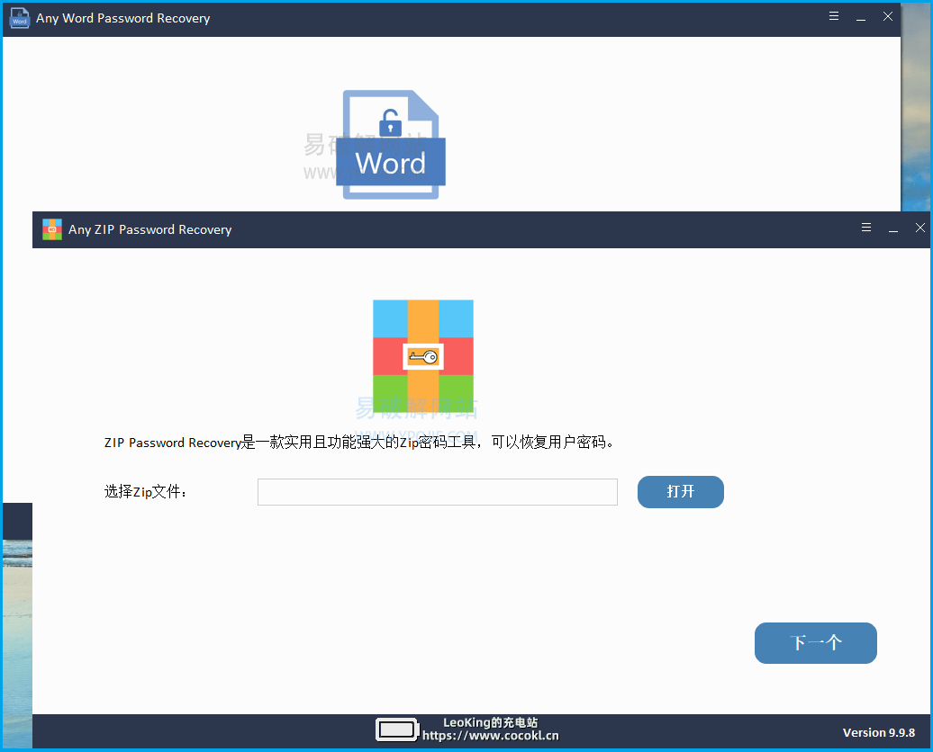Click the ZIP Password Recovery description text
The width and height of the screenshot is (933, 752).
[x=358, y=443]
